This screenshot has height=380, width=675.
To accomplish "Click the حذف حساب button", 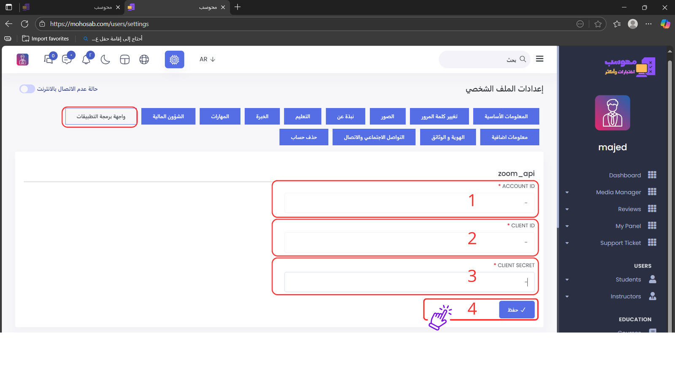I will click(304, 137).
